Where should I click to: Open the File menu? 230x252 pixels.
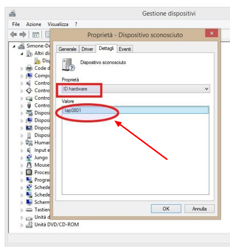click(16, 24)
